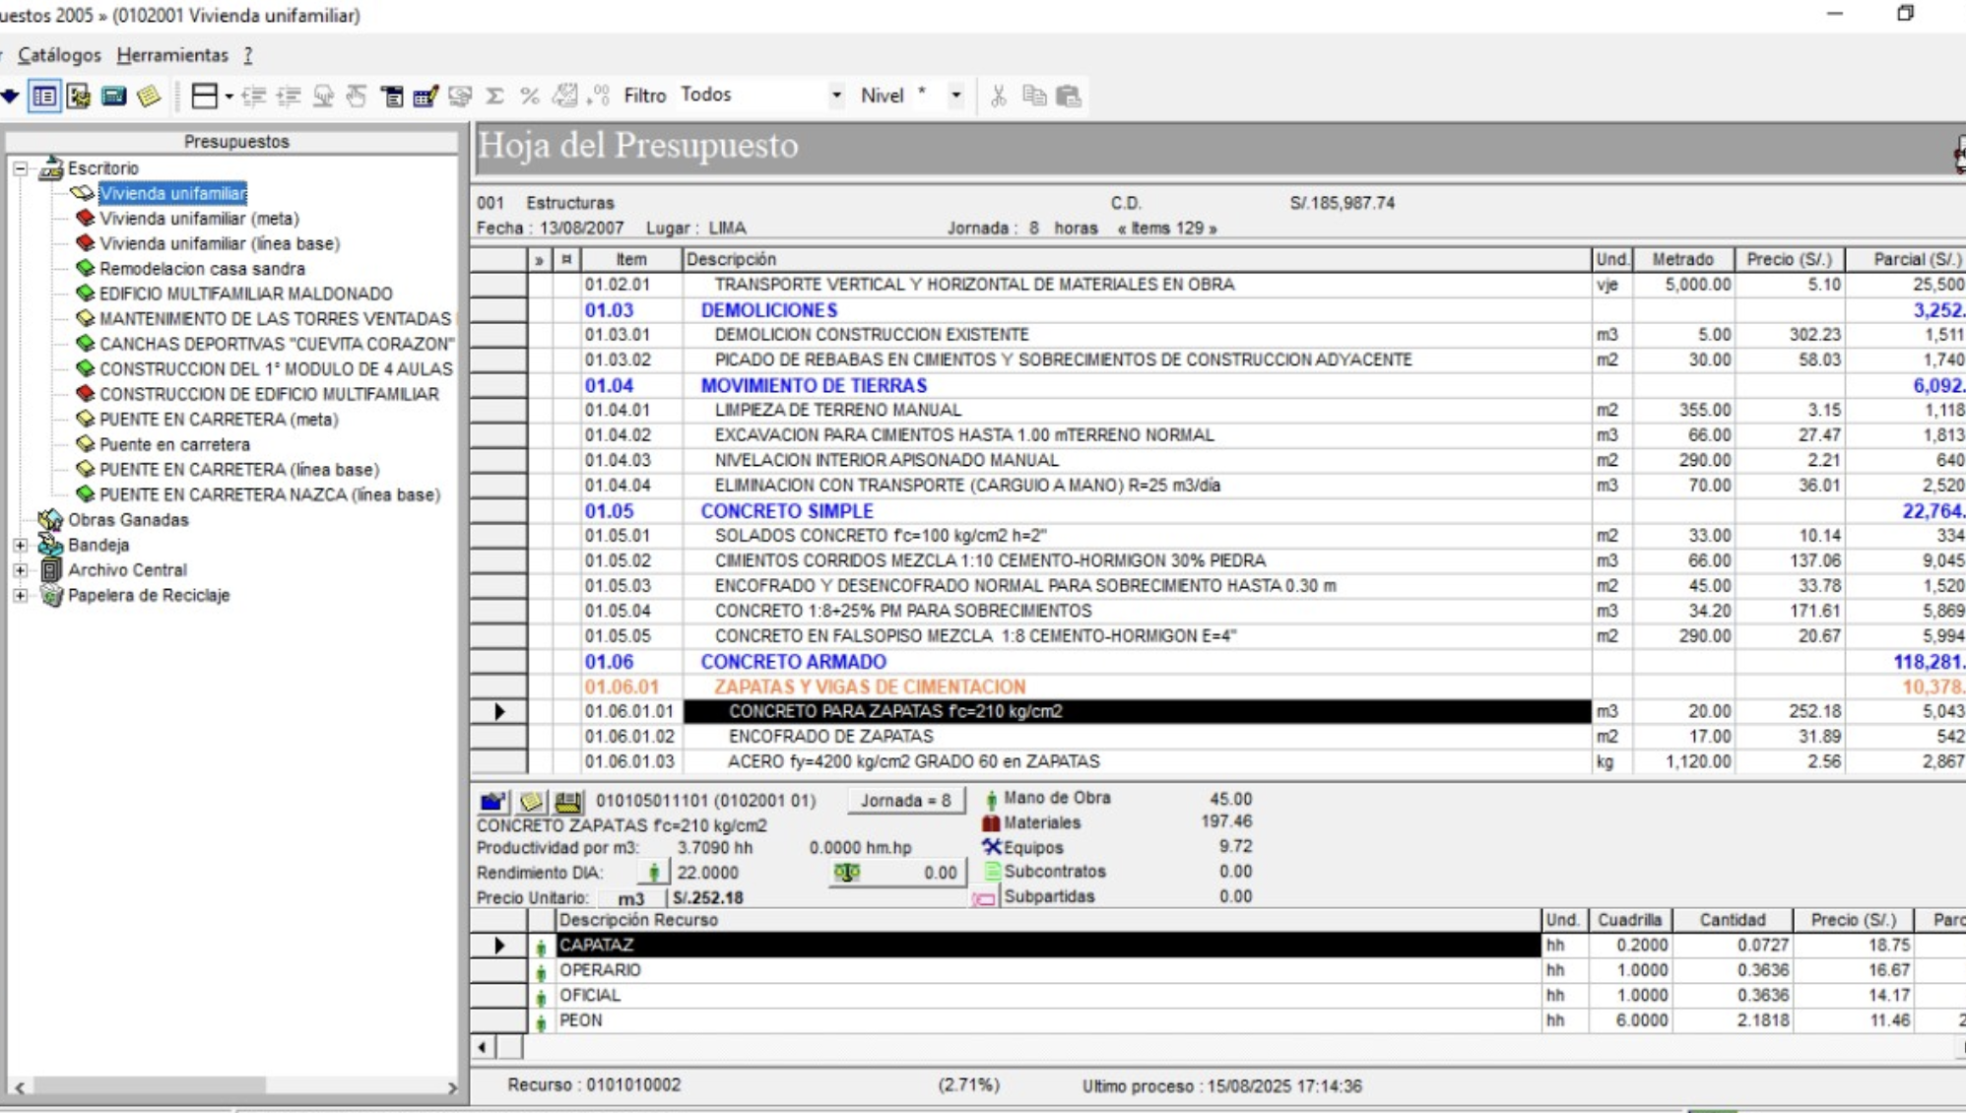Screen dimensions: 1966x1113
Task: Select PUENTE EN CARRETERA NAZCA (línea base) budget
Action: [269, 494]
